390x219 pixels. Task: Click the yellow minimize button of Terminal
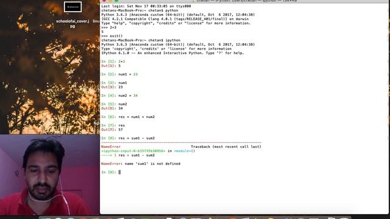click(110, 1)
